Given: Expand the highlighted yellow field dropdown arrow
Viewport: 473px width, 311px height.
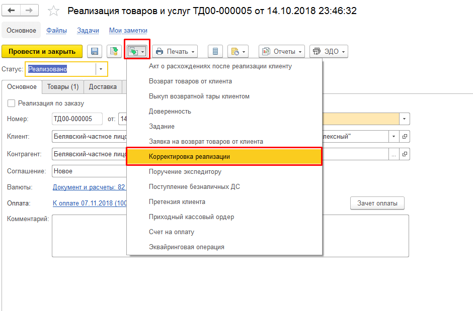Looking at the screenshot, I should click(404, 119).
